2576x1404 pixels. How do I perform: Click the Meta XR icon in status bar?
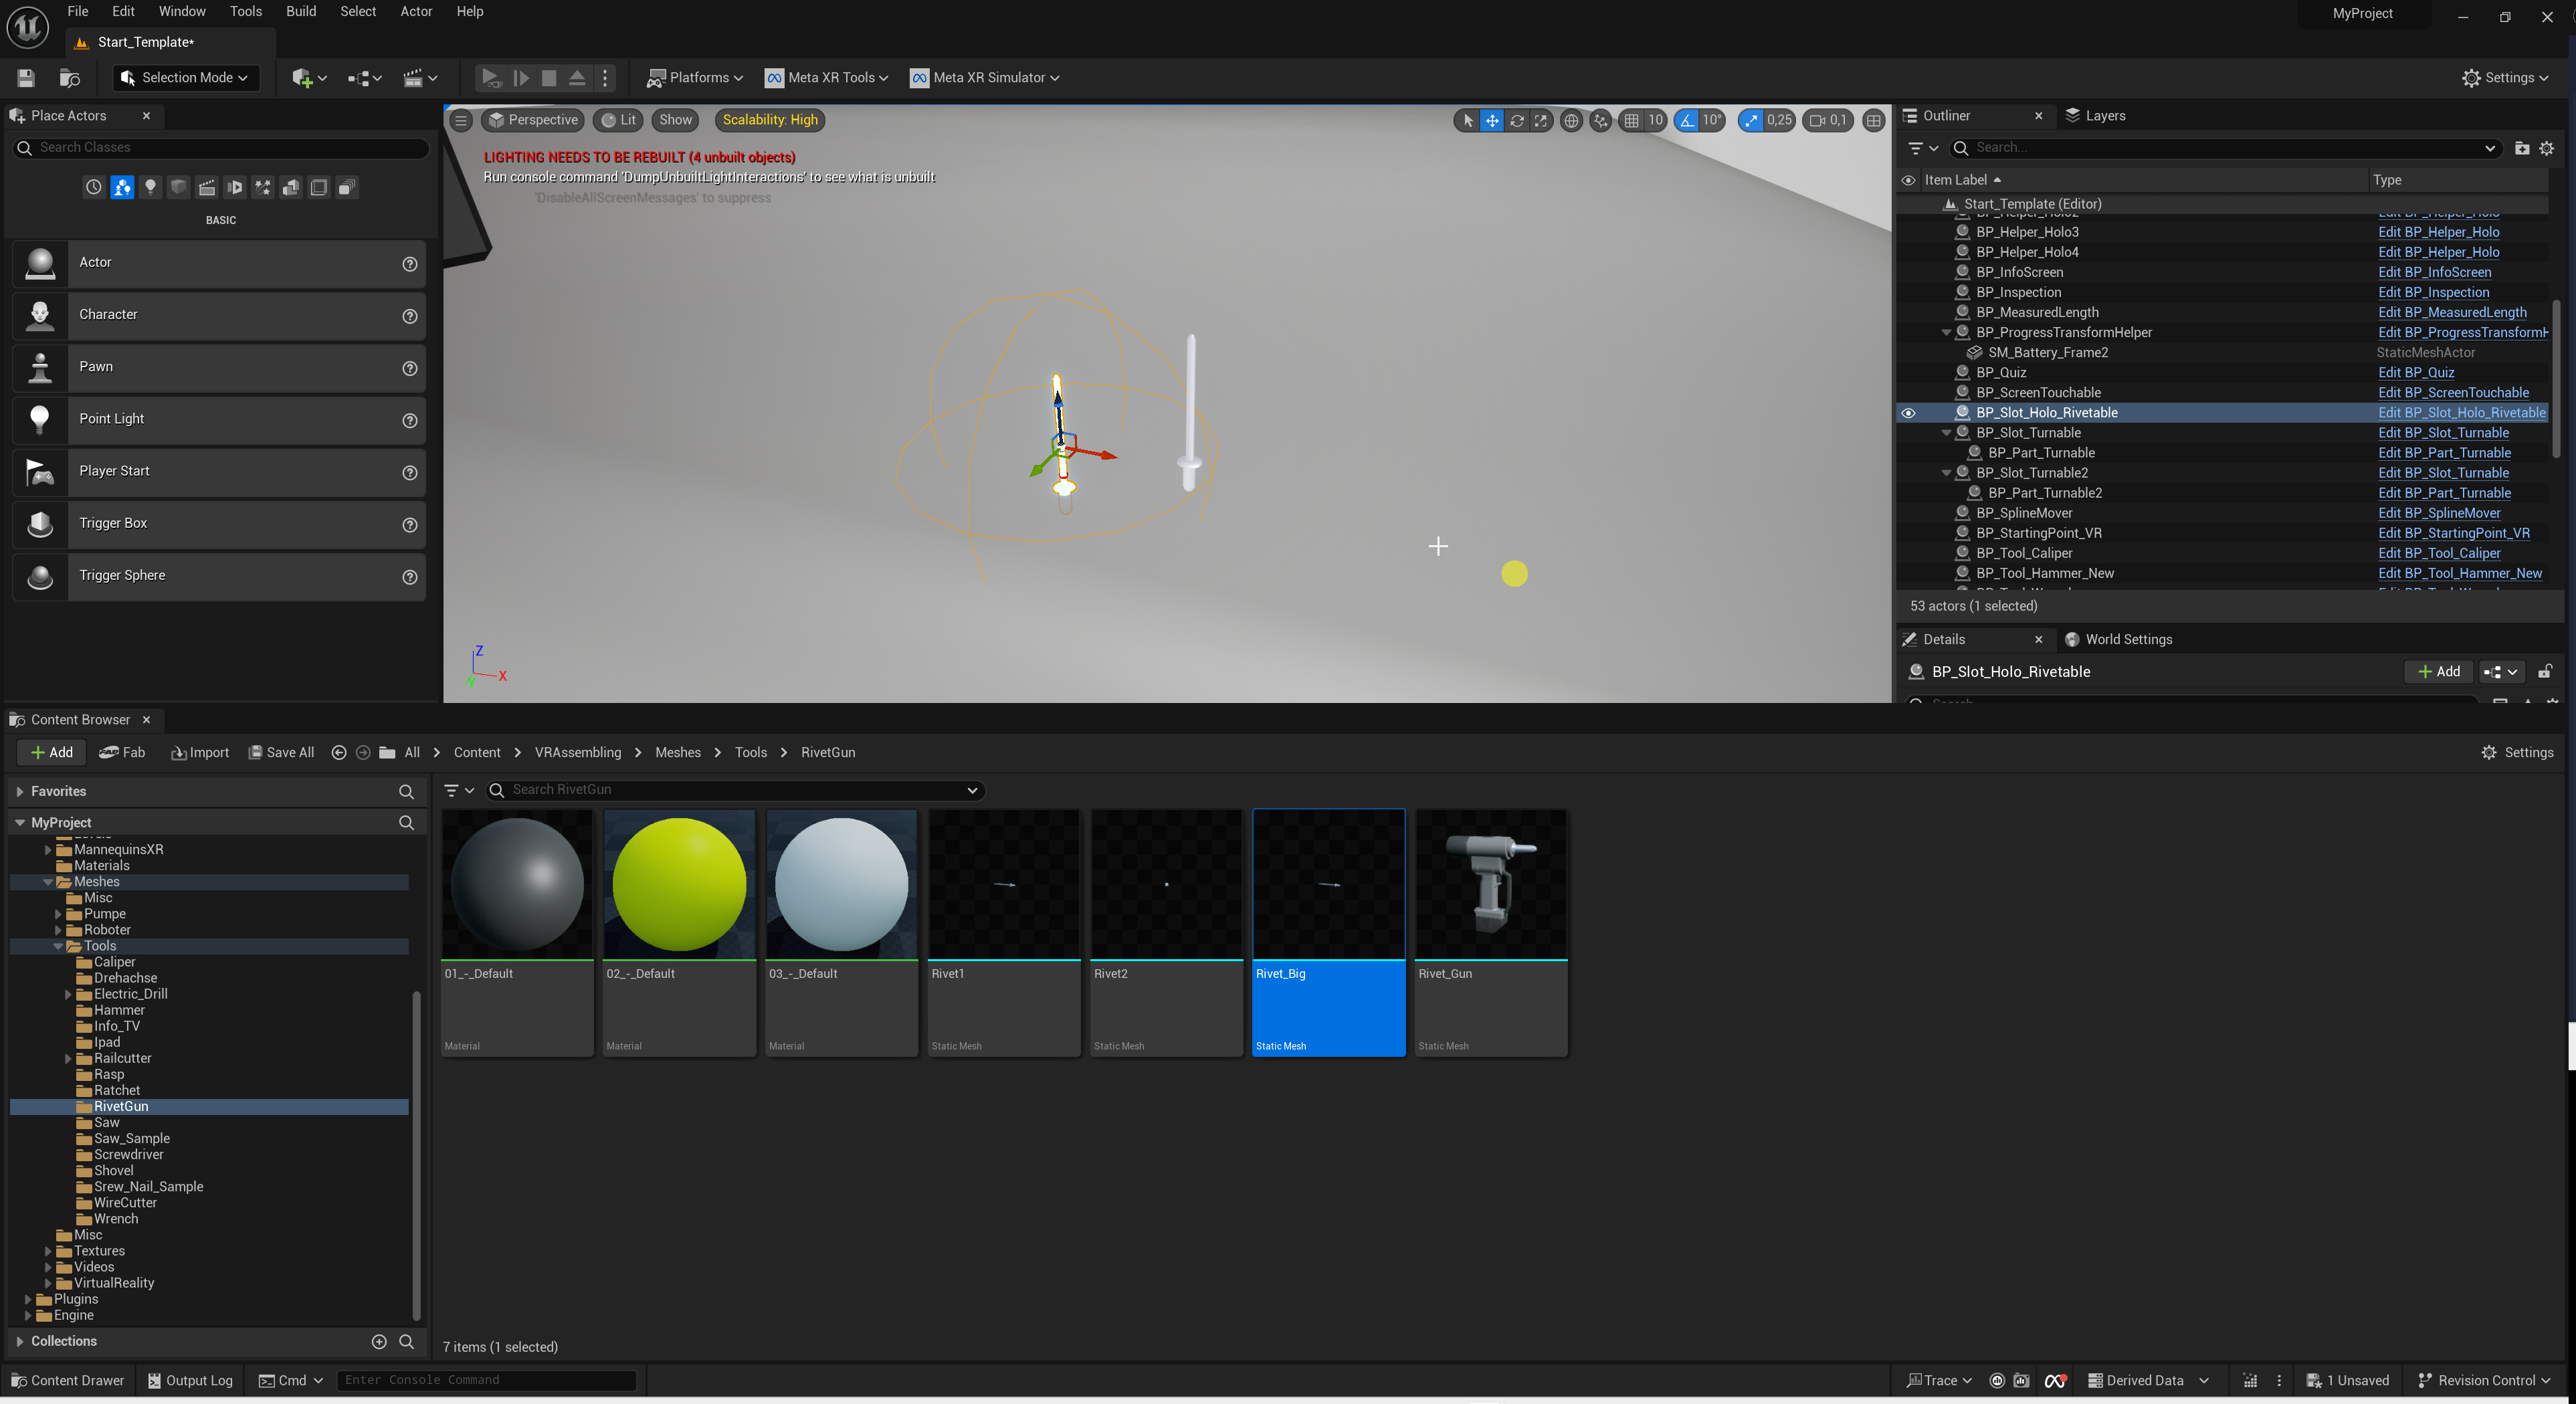tap(2055, 1380)
